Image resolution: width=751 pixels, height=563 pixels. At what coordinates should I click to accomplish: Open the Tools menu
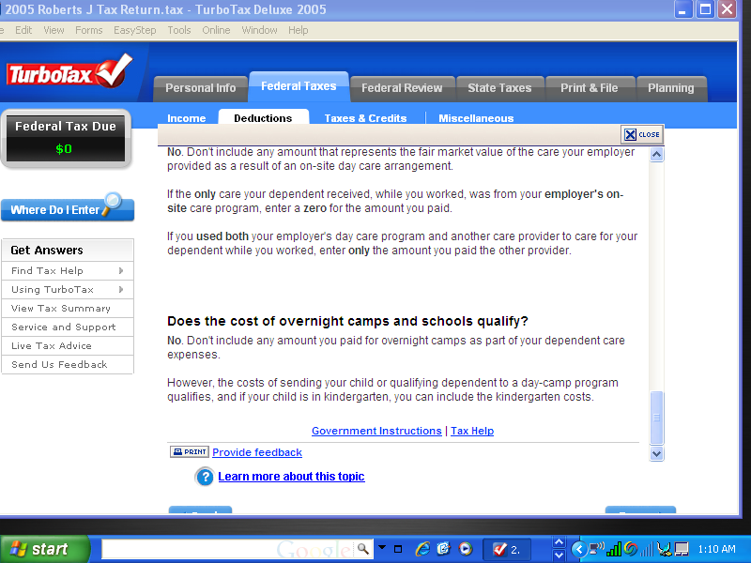[x=179, y=30]
